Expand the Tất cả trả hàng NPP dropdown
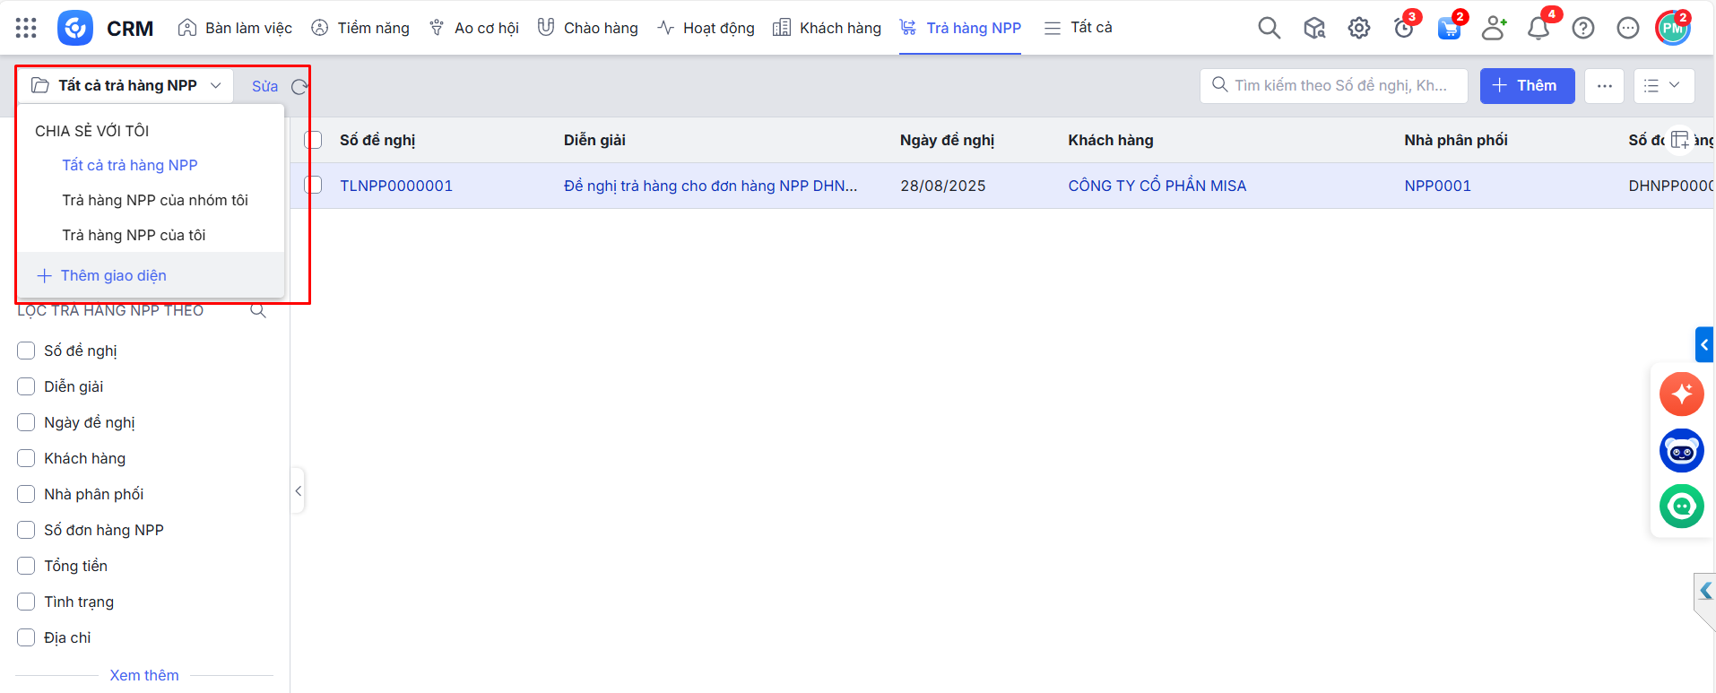Viewport: 1716px width, 693px height. point(126,85)
